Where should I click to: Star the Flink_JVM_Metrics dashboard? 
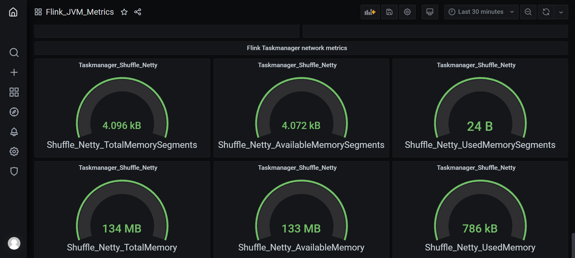click(124, 12)
